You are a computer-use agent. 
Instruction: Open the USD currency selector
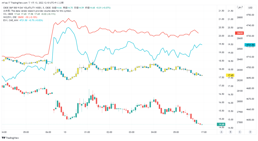click(250, 8)
